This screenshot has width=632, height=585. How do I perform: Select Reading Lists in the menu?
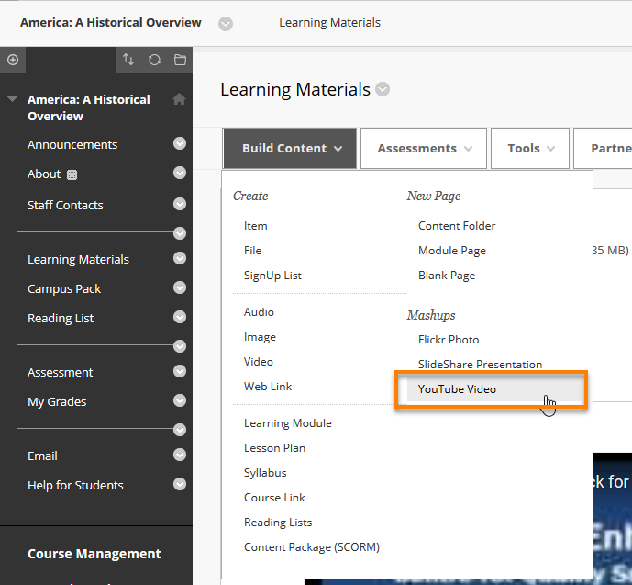278,523
